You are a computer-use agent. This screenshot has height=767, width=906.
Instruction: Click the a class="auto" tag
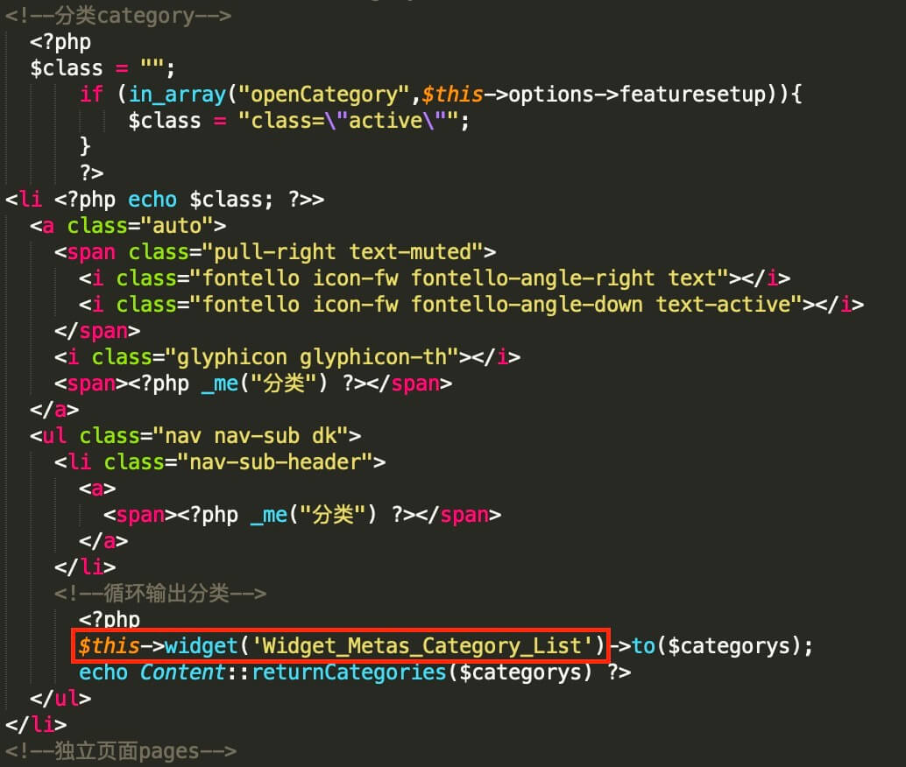click(x=128, y=226)
